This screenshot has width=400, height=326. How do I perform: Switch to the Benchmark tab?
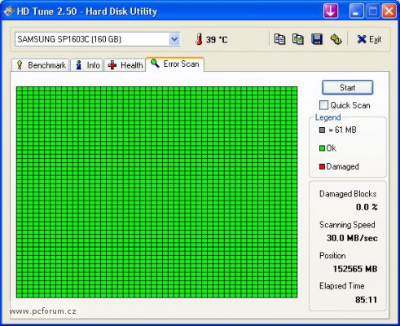pos(41,65)
